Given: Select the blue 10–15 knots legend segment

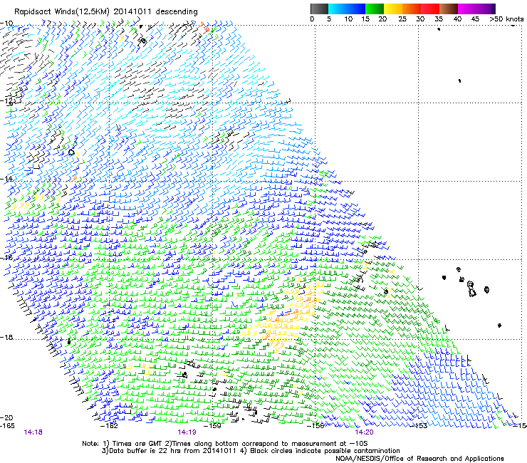Looking at the screenshot, I should (x=356, y=9).
